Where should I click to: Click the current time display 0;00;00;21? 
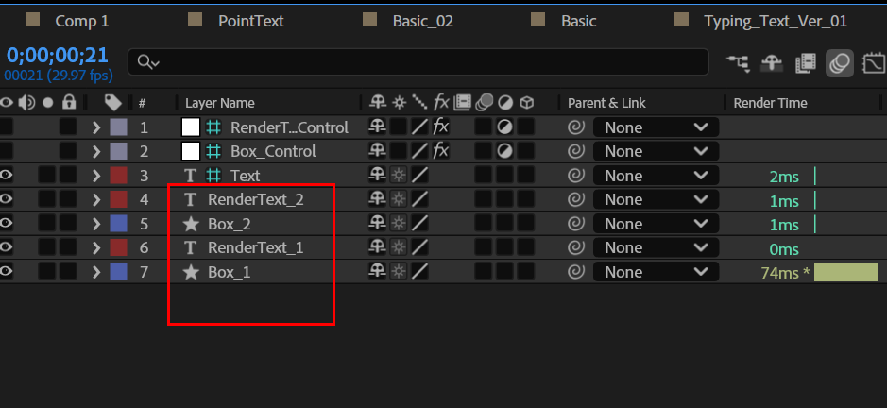click(x=57, y=56)
